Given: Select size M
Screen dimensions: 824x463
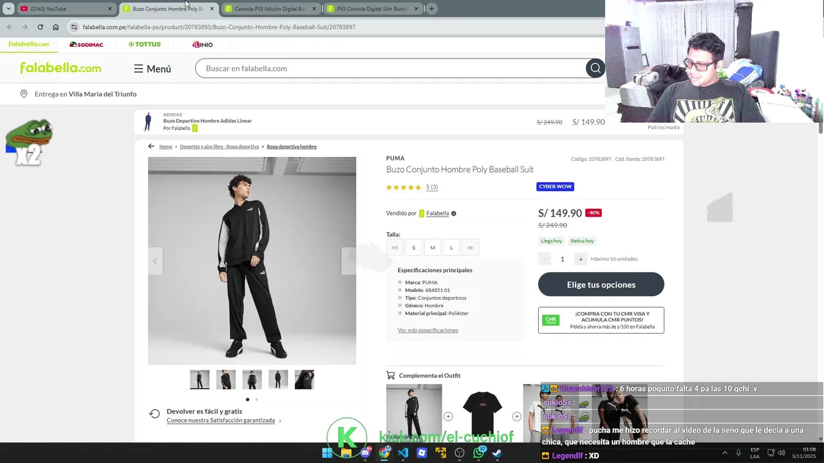Looking at the screenshot, I should point(433,248).
